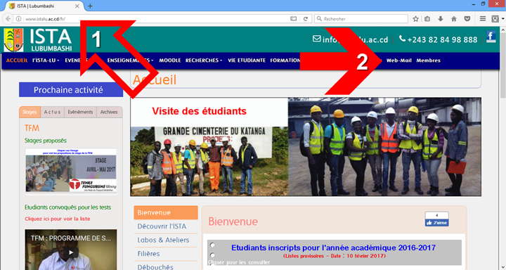Image resolution: width=506 pixels, height=270 pixels.
Task: Expand the RECHERCHES dropdown menu
Action: (204, 60)
